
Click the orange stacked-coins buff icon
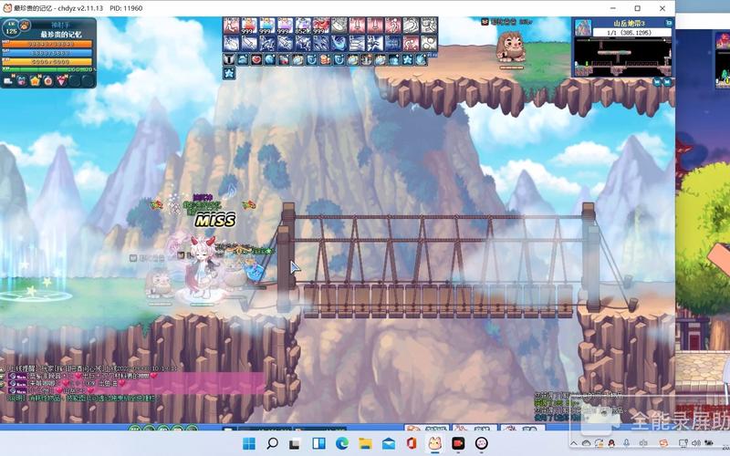coord(326,59)
